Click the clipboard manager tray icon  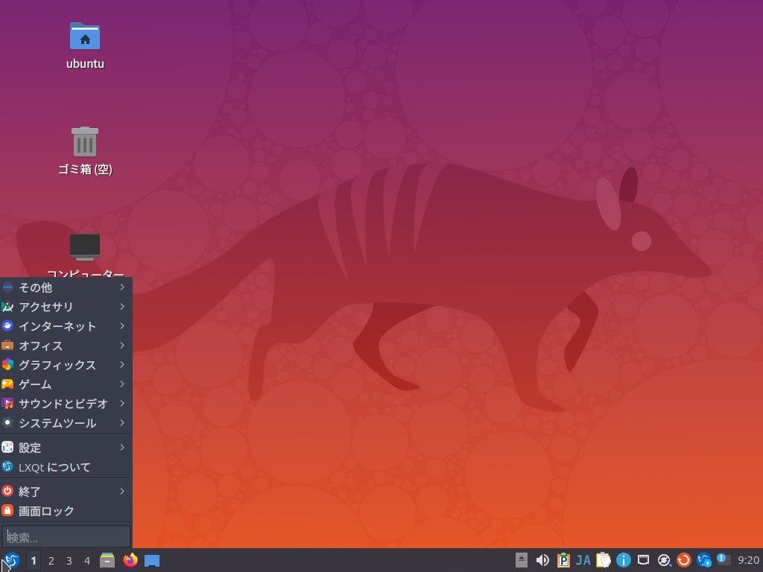(603, 560)
